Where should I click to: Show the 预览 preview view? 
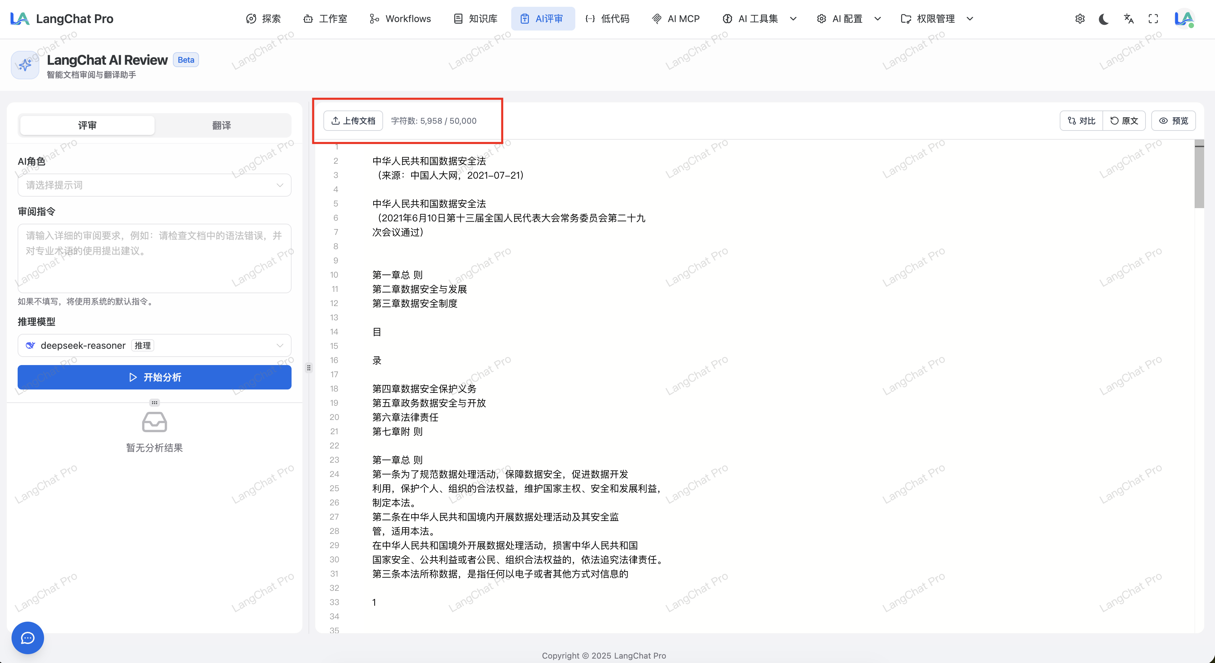(1174, 121)
